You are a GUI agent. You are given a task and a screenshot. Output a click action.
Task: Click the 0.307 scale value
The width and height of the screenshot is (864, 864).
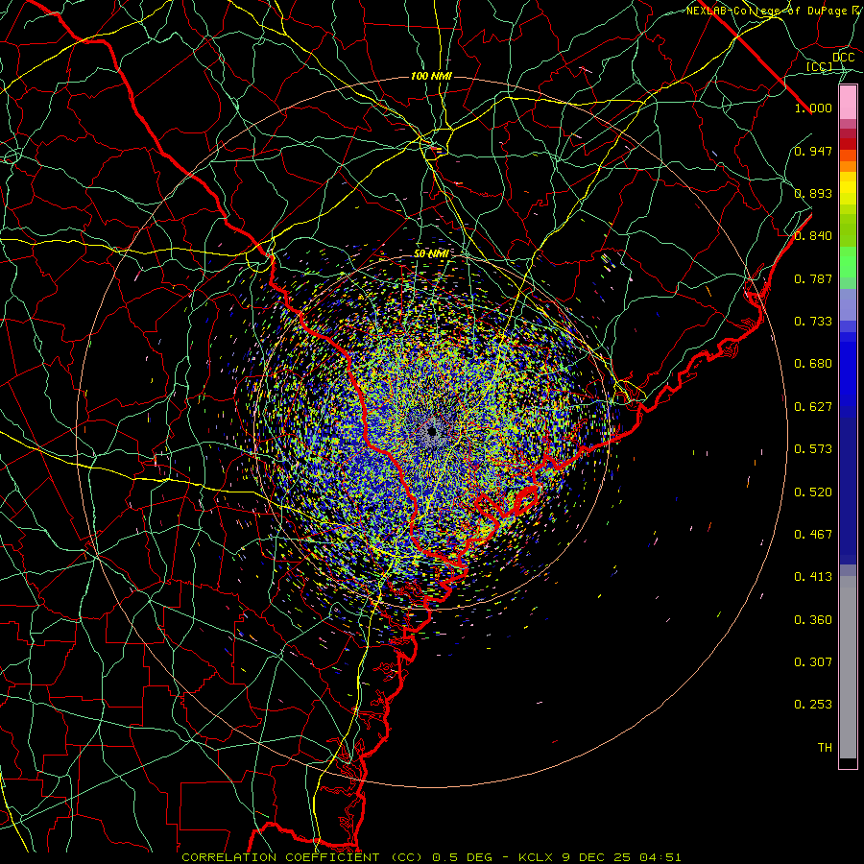coord(813,662)
